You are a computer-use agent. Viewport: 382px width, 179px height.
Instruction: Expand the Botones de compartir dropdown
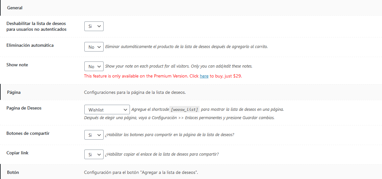coord(94,135)
